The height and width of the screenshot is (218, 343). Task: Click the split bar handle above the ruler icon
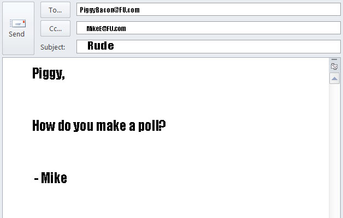click(334, 59)
